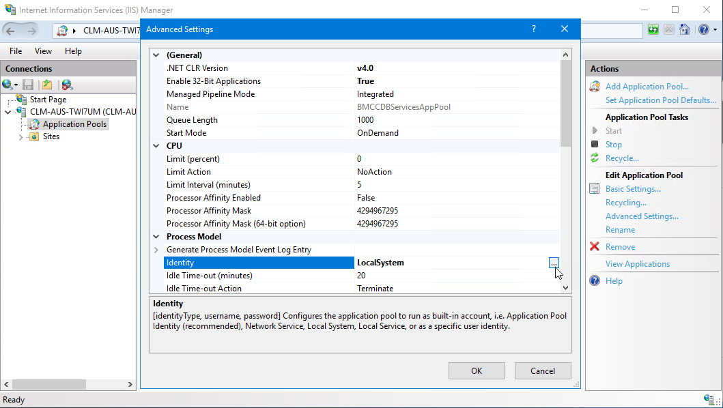Click Rename action link
This screenshot has height=408, width=723.
point(620,230)
